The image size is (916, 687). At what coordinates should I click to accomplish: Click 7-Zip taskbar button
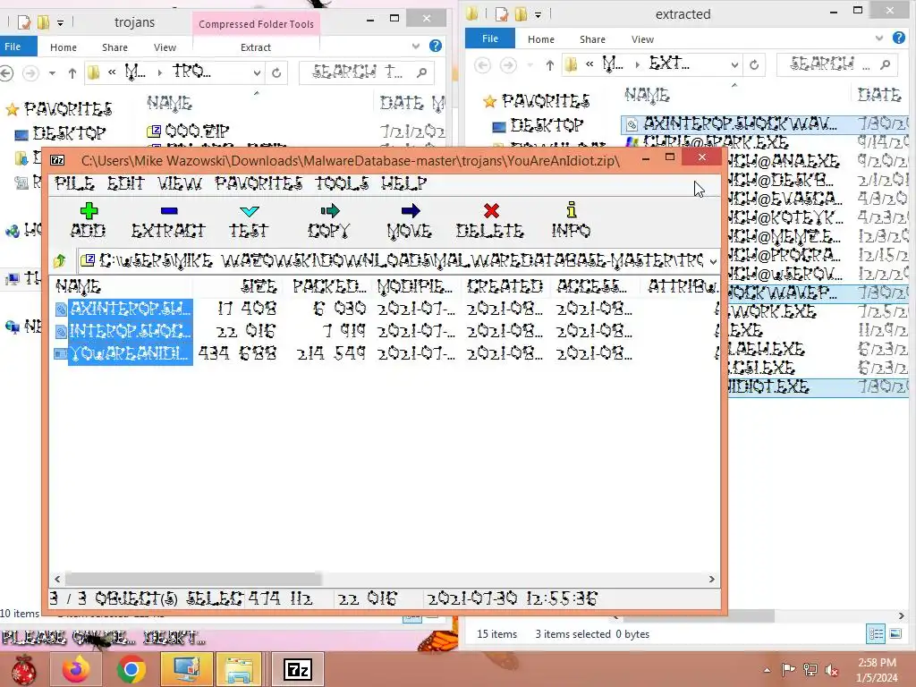(297, 669)
